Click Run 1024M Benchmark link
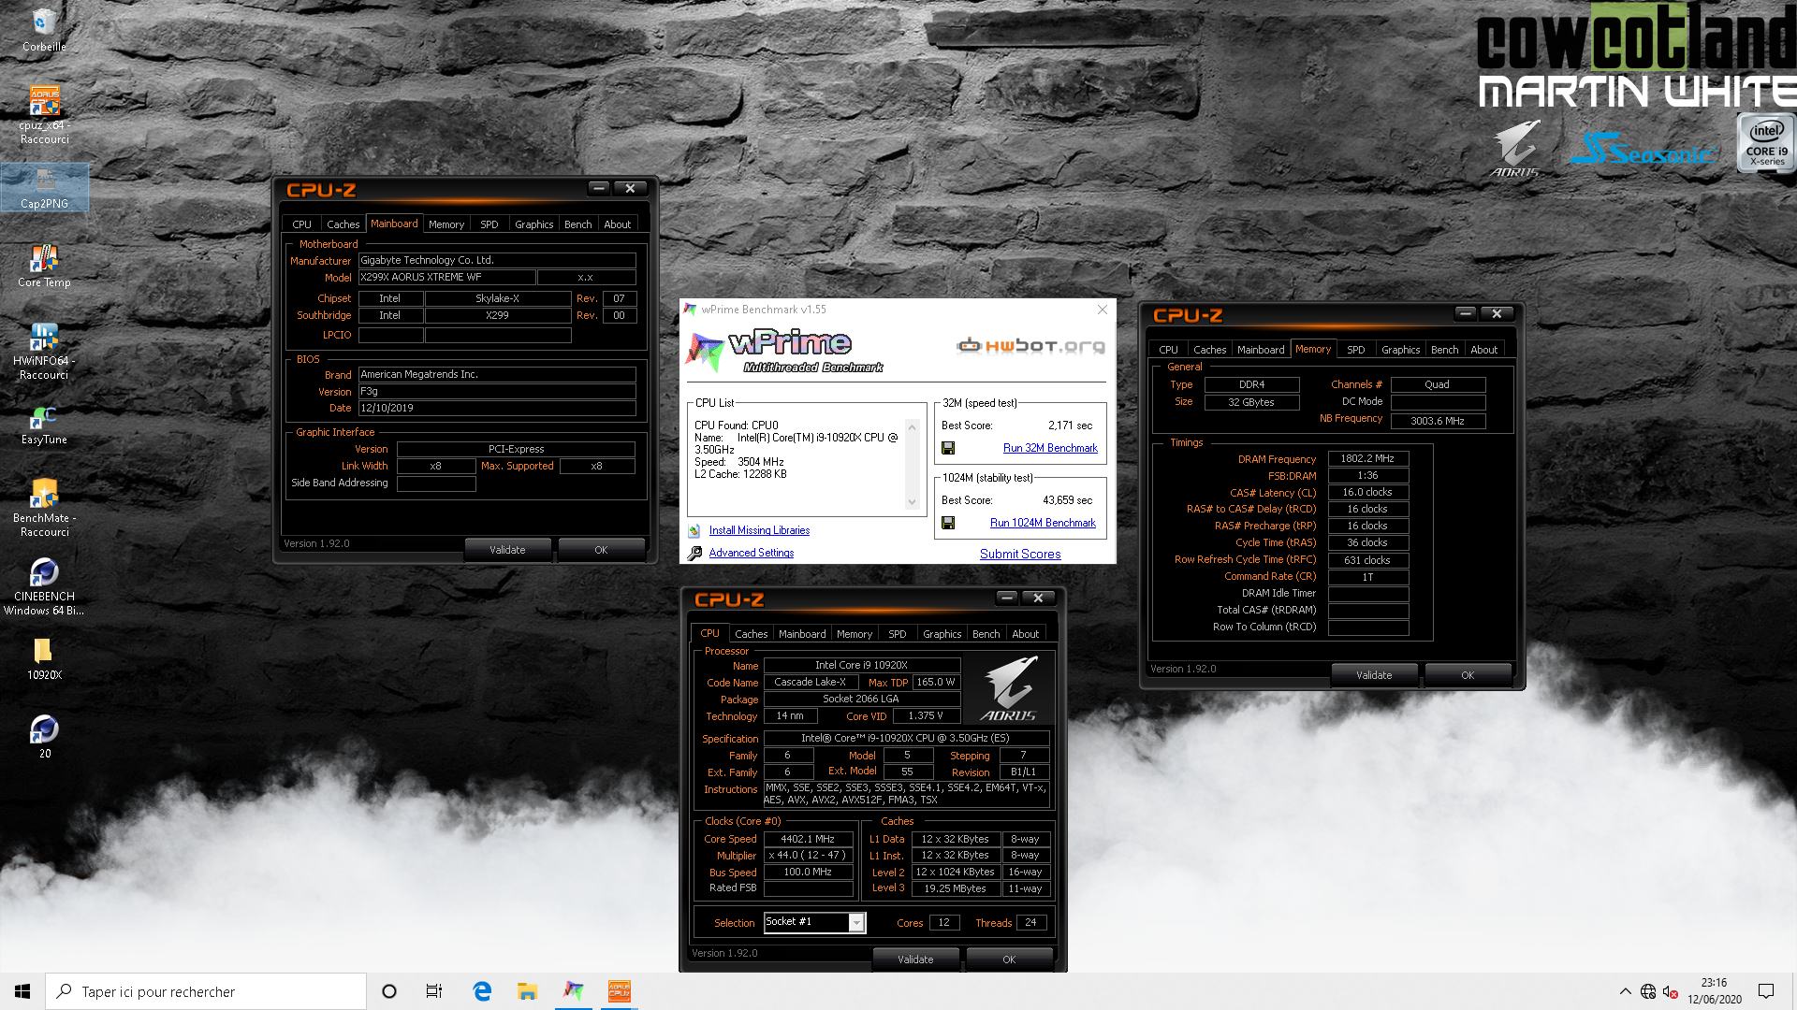This screenshot has height=1010, width=1797. tap(1043, 524)
